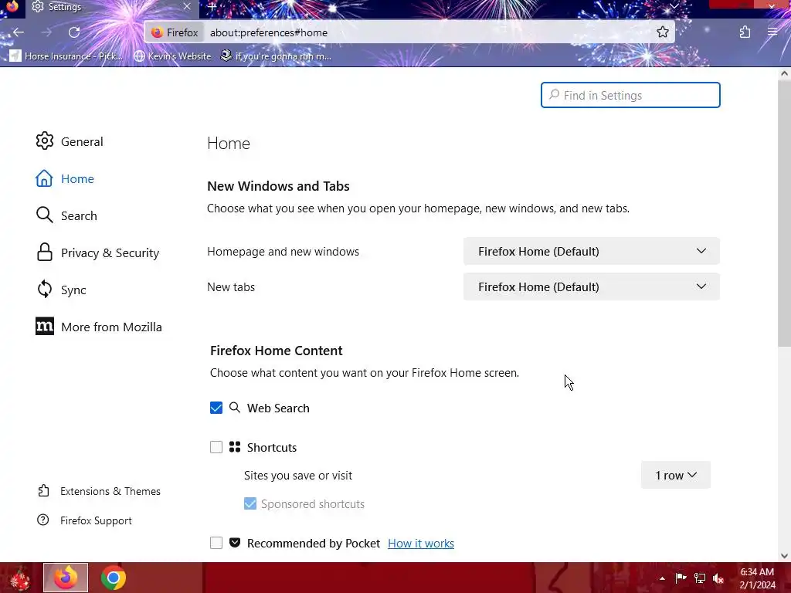
Task: Enable the Shortcuts checkbox
Action: [216, 447]
